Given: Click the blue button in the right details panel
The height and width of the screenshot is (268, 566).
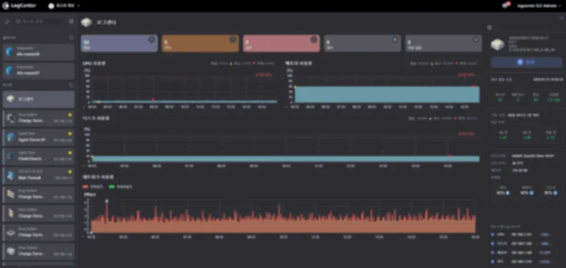Looking at the screenshot, I should [x=526, y=62].
